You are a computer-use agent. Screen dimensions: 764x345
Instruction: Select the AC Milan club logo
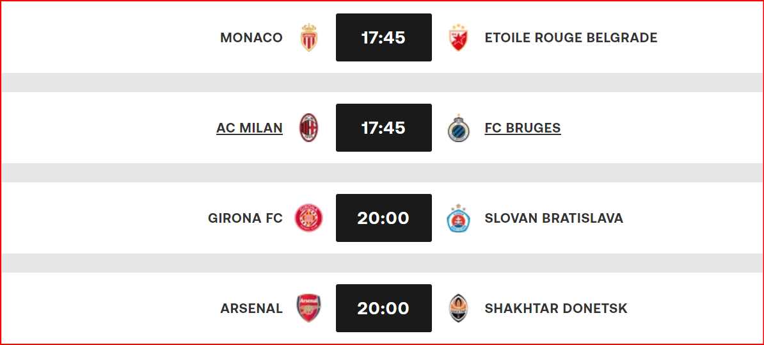point(309,127)
